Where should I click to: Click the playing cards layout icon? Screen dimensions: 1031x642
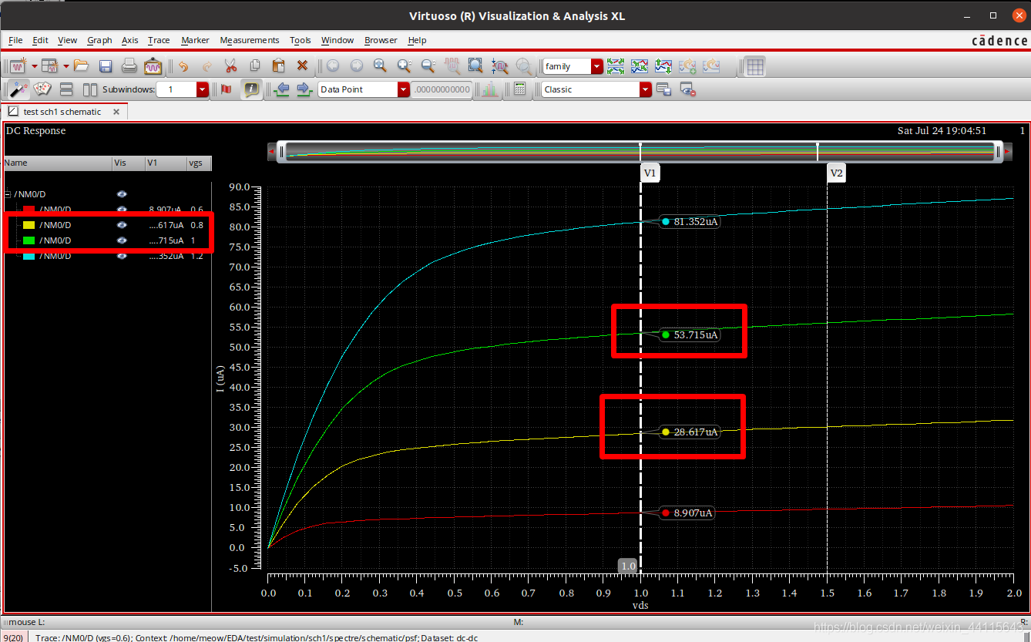pyautogui.click(x=42, y=89)
